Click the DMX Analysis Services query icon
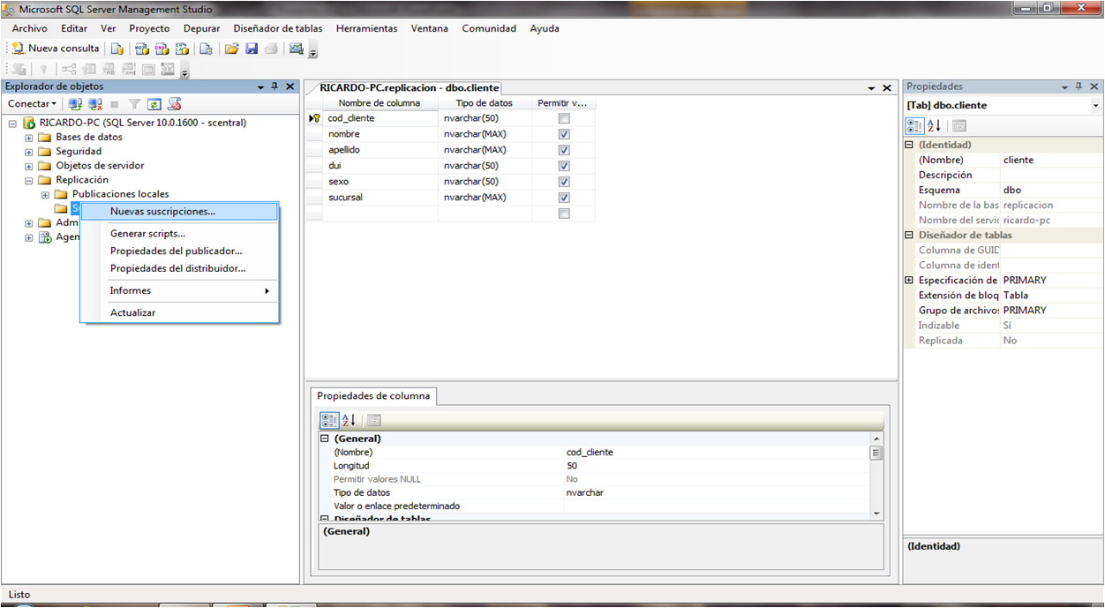Image resolution: width=1105 pixels, height=608 pixels. click(162, 49)
